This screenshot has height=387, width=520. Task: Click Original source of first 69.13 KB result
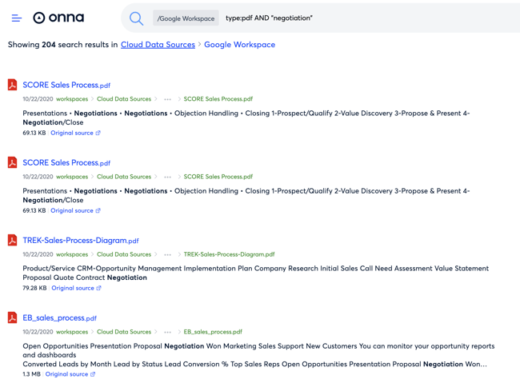click(72, 133)
